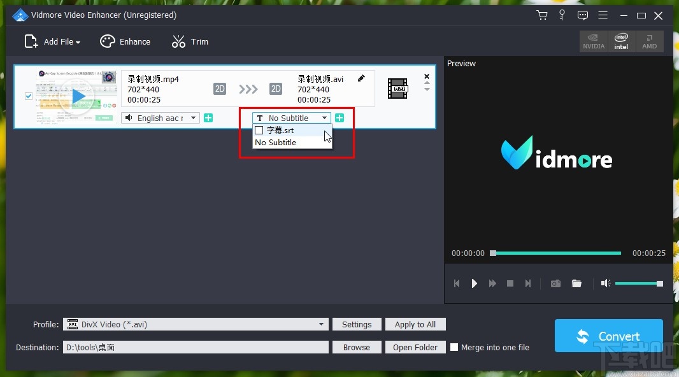Play the preview video
The image size is (679, 377).
[474, 283]
